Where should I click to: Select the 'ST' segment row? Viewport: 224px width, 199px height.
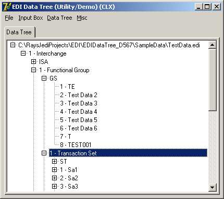(64, 162)
